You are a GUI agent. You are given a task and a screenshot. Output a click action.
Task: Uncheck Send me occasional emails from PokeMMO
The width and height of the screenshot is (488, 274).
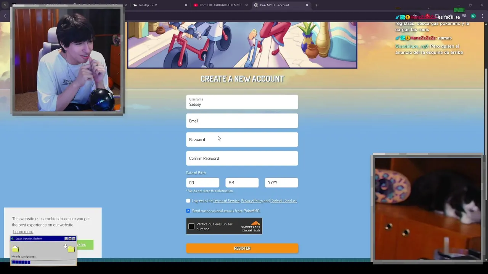pyautogui.click(x=188, y=211)
